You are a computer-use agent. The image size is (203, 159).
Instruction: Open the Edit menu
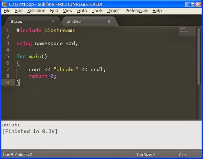(19, 11)
